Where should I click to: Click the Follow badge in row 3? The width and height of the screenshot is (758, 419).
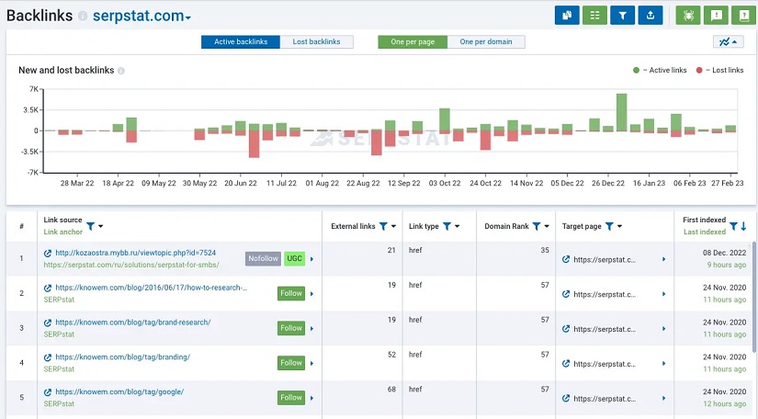[x=291, y=328]
